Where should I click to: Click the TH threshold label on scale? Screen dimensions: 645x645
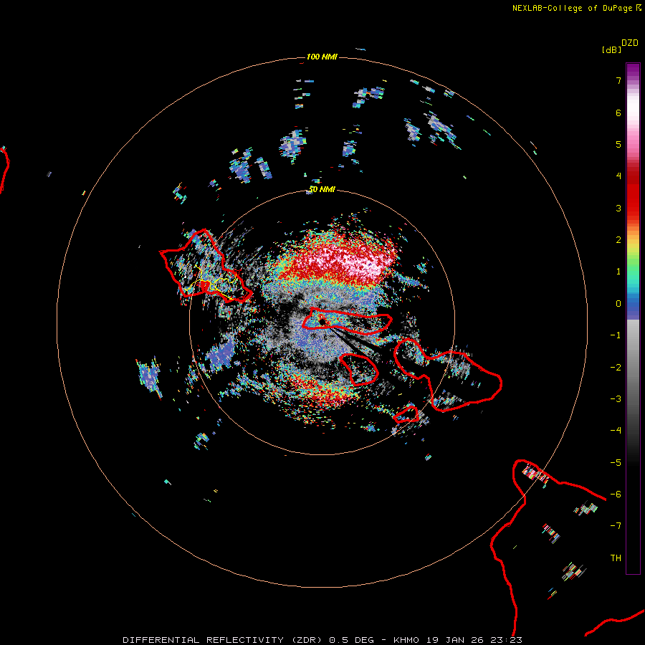tap(616, 558)
